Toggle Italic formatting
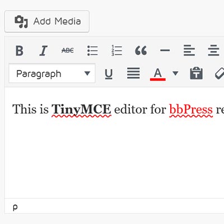Viewport: 224px width, 224px height. point(43,50)
